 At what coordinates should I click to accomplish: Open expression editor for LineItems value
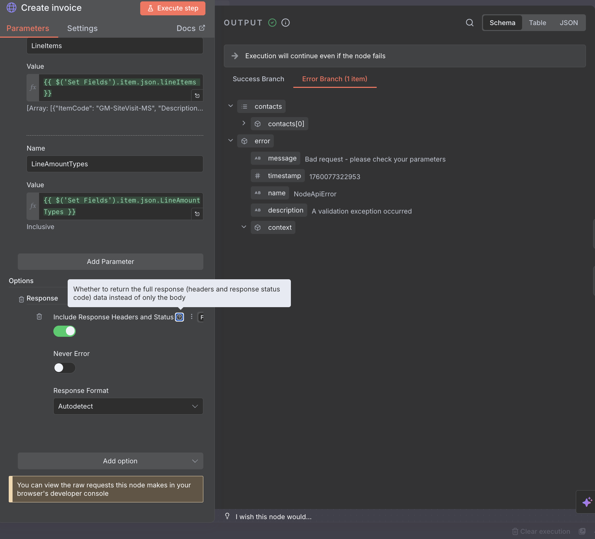(x=197, y=96)
